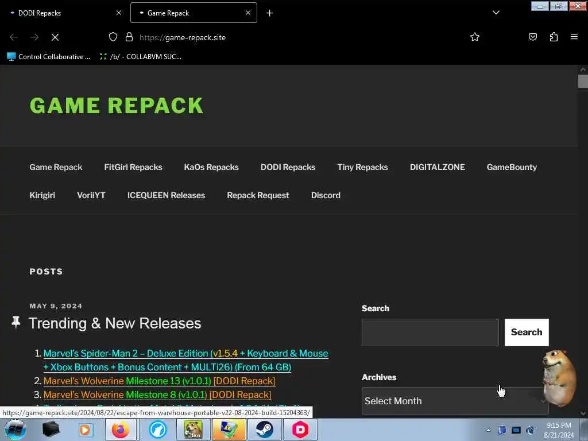Click the hamster desktop pet
Image resolution: width=588 pixels, height=441 pixels.
[x=559, y=378]
